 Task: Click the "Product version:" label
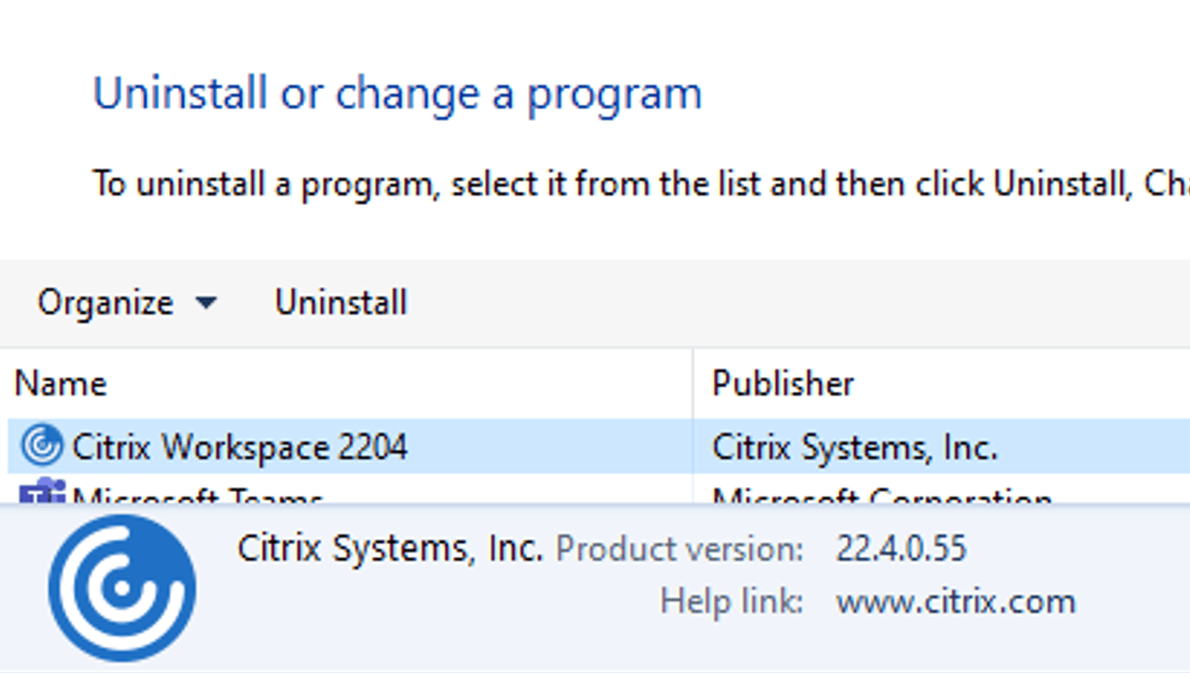click(x=680, y=549)
